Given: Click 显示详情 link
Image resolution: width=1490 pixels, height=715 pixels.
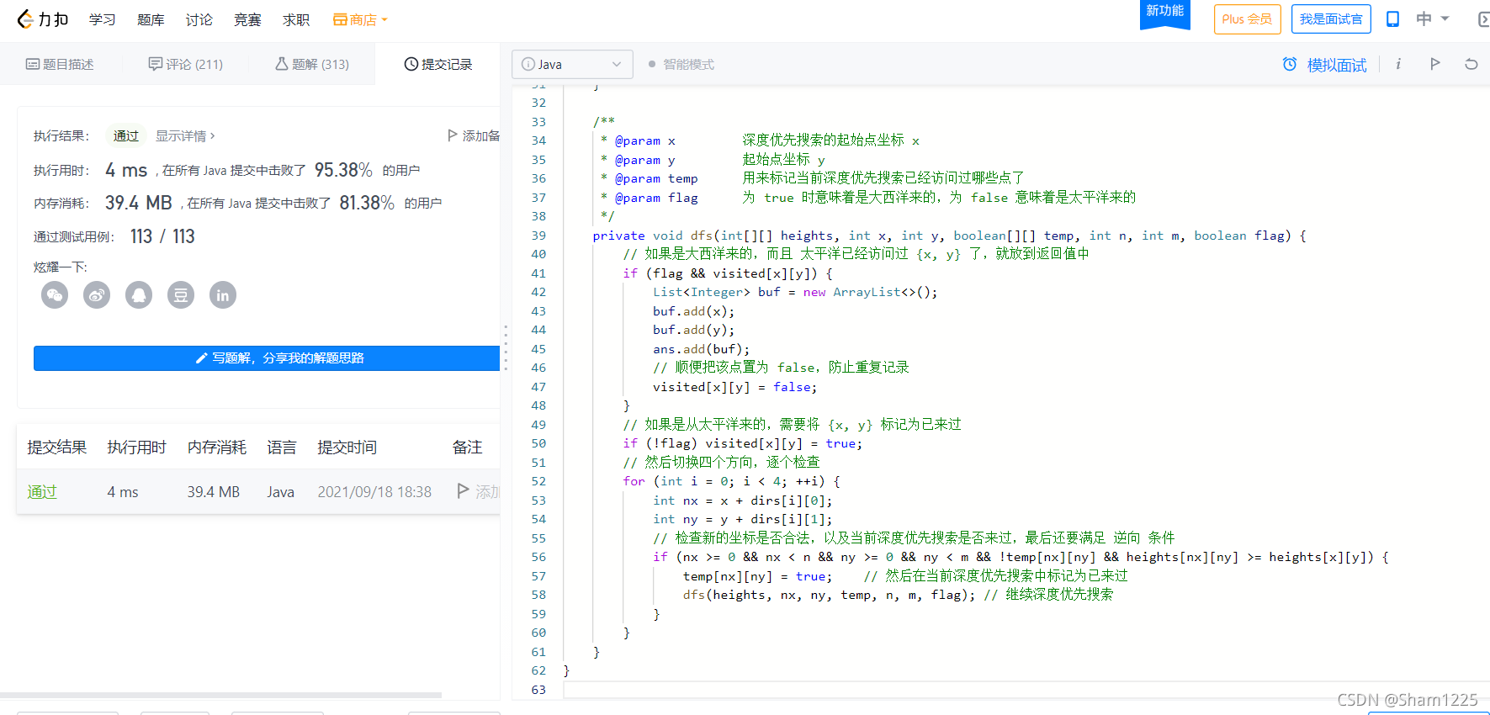Looking at the screenshot, I should pos(185,135).
